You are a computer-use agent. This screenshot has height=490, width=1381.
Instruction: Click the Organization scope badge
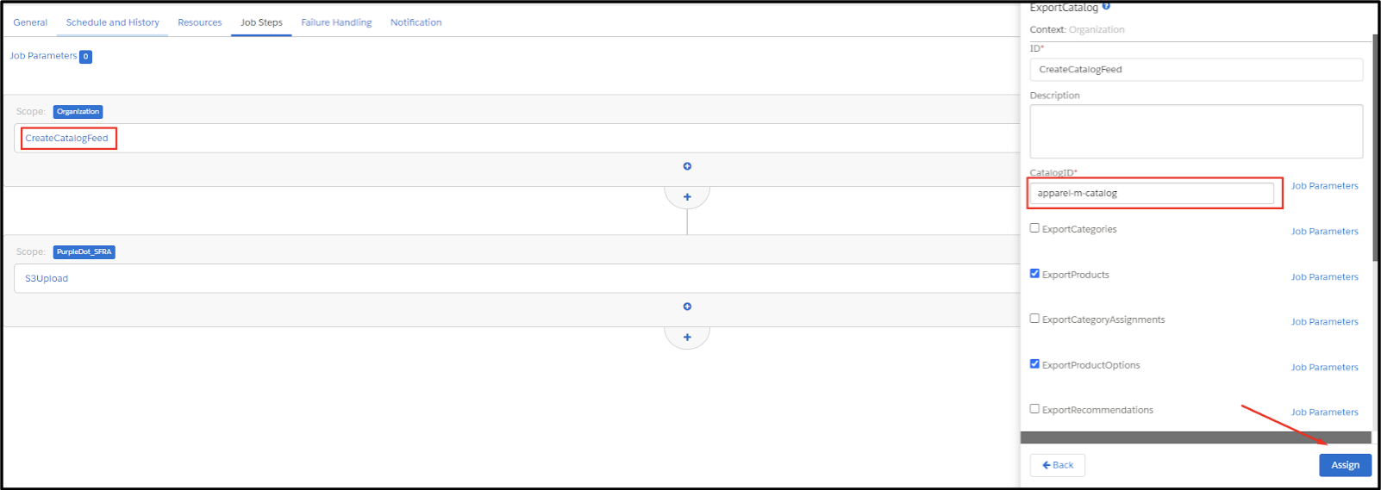(78, 112)
